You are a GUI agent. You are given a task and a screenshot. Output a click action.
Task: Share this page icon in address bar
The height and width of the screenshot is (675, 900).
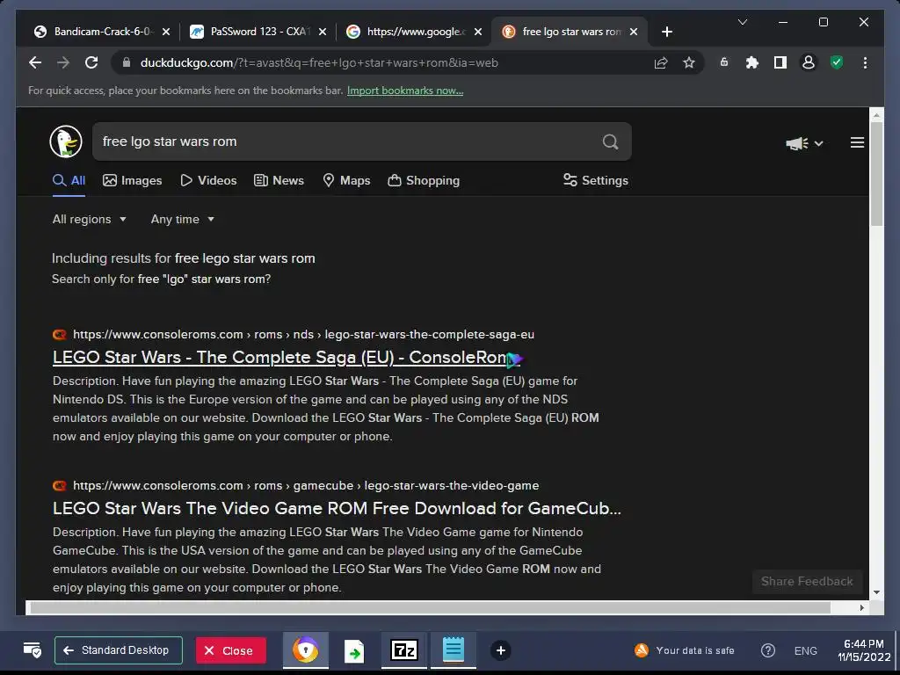[x=661, y=62]
